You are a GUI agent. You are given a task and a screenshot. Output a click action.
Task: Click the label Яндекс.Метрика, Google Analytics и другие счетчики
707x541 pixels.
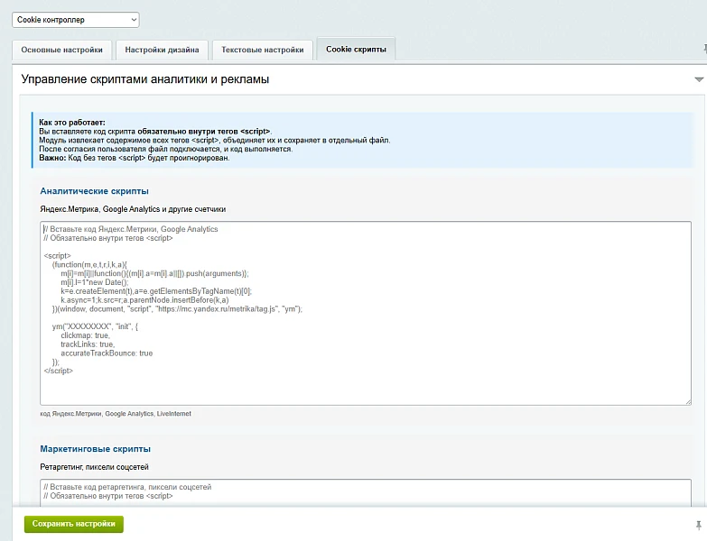pos(133,209)
